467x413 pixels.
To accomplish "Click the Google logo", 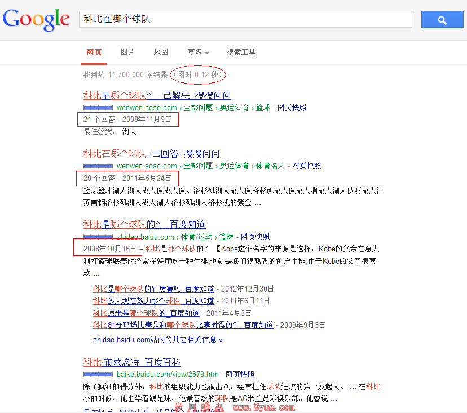I will coord(36,19).
